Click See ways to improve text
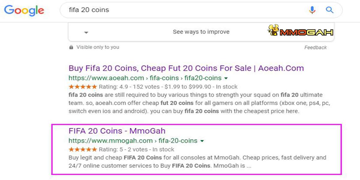 coord(201,32)
